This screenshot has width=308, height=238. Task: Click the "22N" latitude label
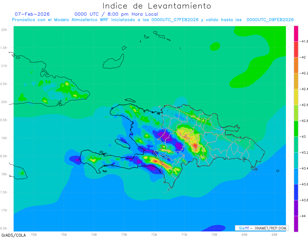[4, 30]
